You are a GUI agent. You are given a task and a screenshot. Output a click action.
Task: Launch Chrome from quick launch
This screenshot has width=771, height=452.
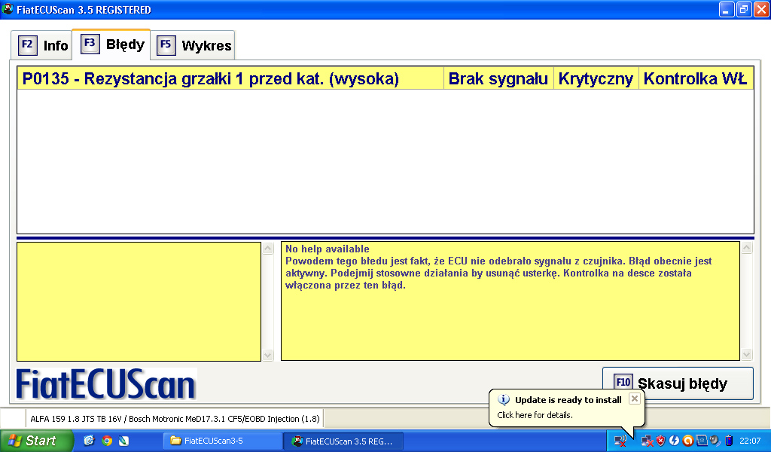click(107, 441)
